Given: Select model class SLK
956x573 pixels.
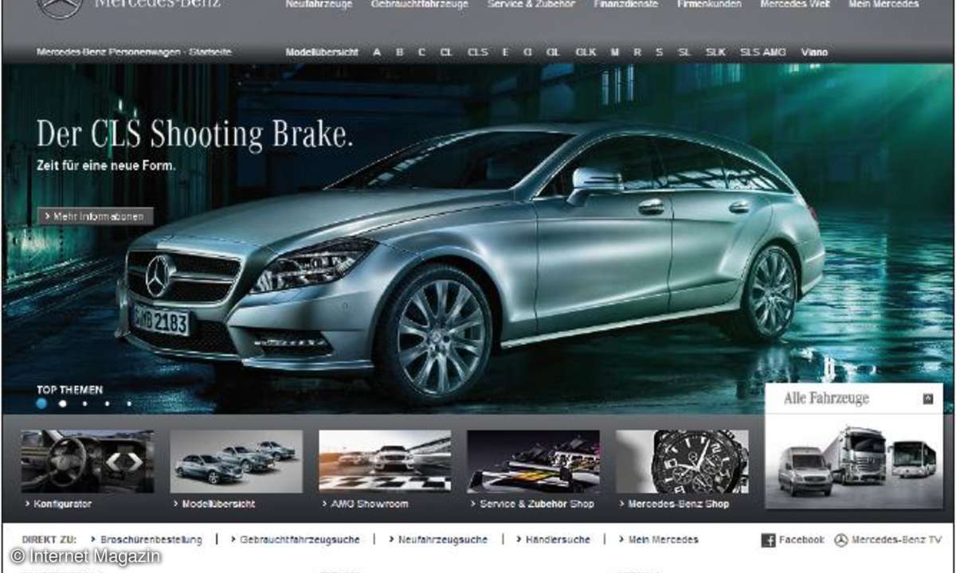Looking at the screenshot, I should click(715, 53).
